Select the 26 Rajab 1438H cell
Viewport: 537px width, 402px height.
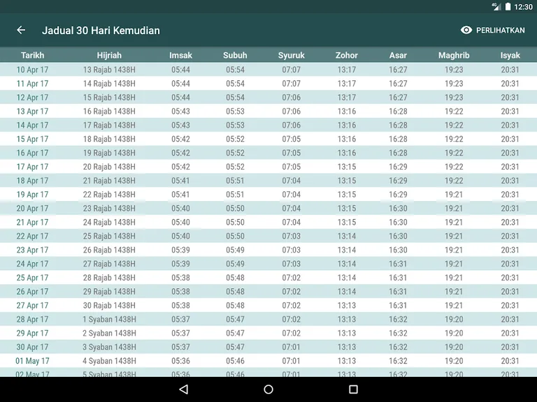tap(109, 250)
